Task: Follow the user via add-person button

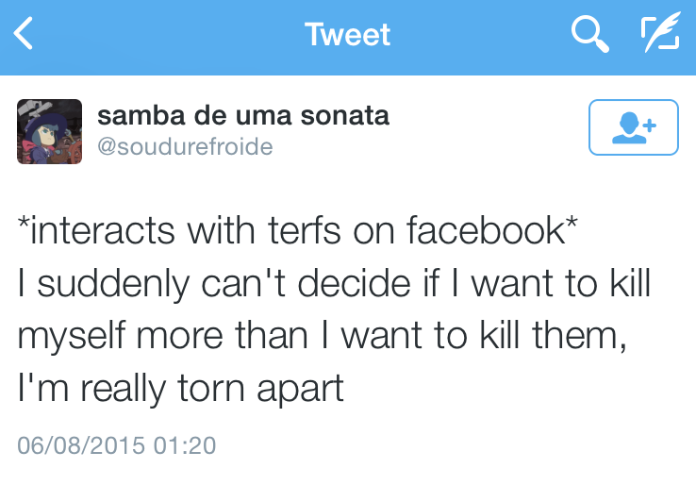Action: tap(633, 127)
